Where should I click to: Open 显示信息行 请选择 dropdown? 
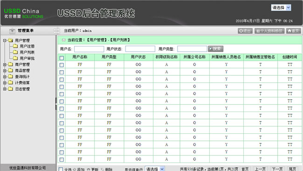155,169
